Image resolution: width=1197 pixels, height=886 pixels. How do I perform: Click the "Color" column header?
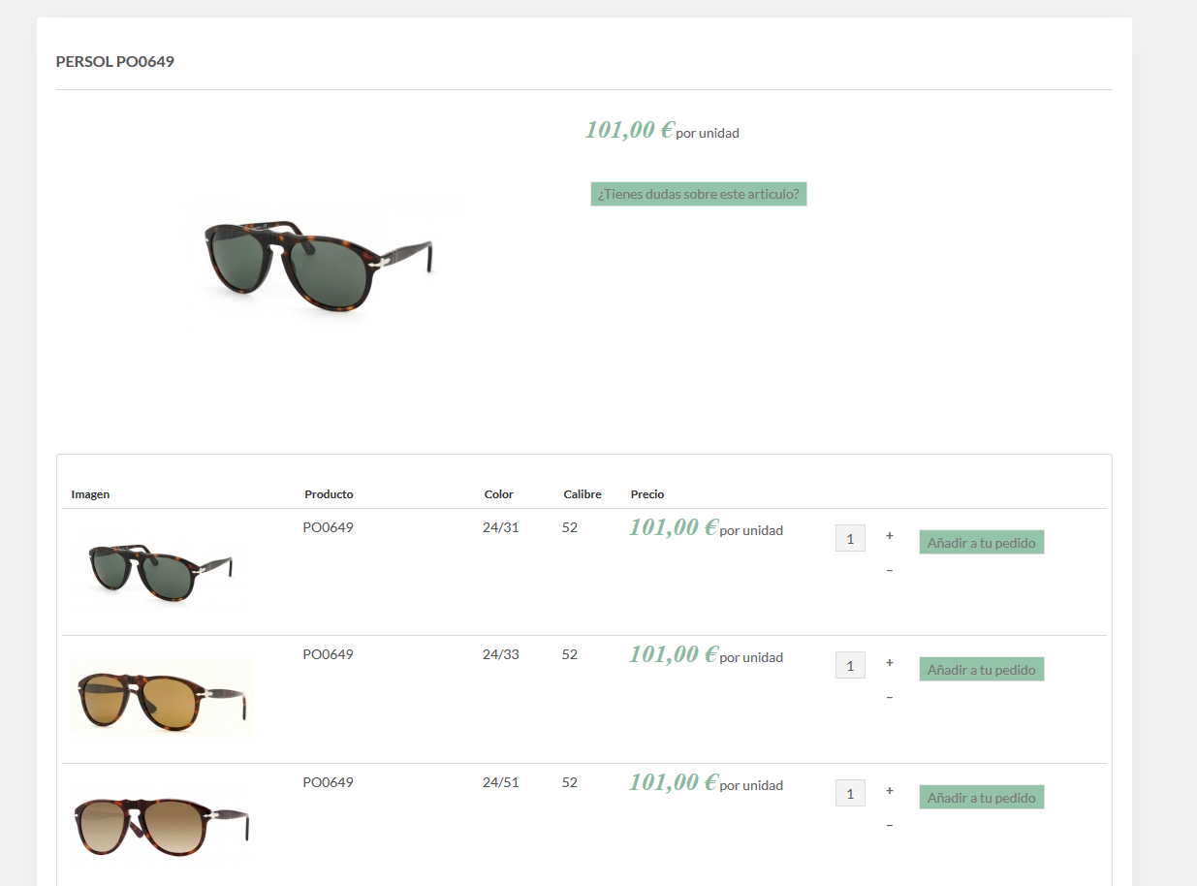pos(499,494)
